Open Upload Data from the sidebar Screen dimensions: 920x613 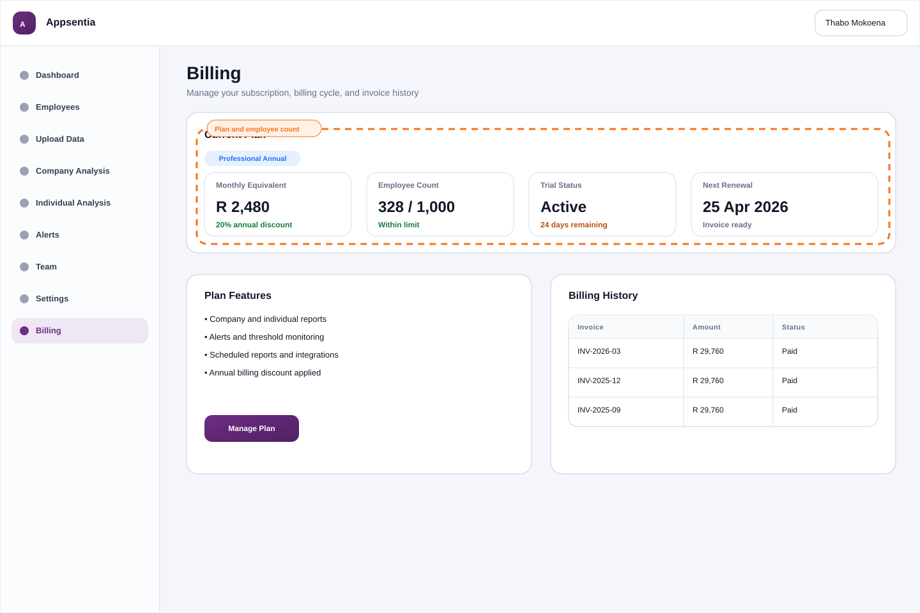(x=80, y=139)
